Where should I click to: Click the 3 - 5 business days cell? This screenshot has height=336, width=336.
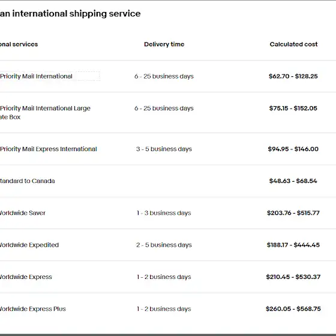pos(164,149)
